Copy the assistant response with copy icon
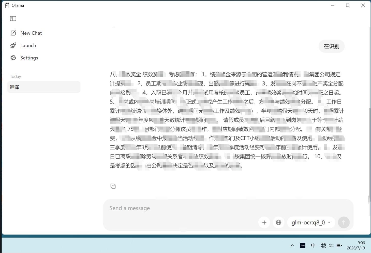Image resolution: width=371 pixels, height=253 pixels. click(x=113, y=186)
